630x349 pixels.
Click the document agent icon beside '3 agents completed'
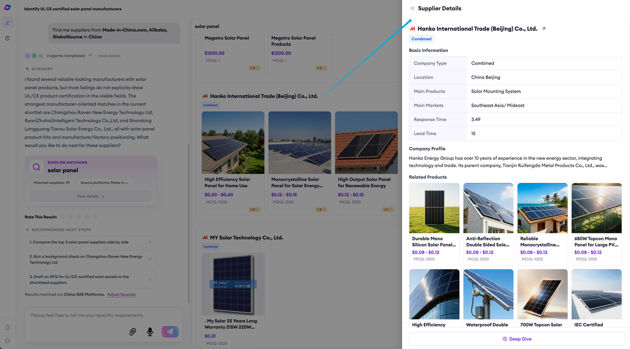click(x=34, y=56)
